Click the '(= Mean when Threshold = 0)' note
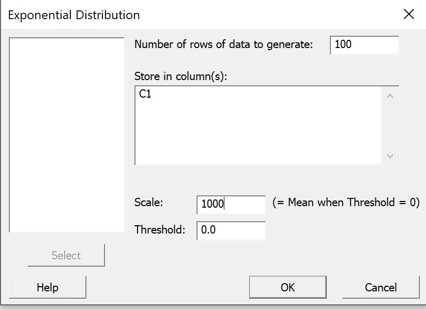This screenshot has height=310, width=426. tap(346, 203)
